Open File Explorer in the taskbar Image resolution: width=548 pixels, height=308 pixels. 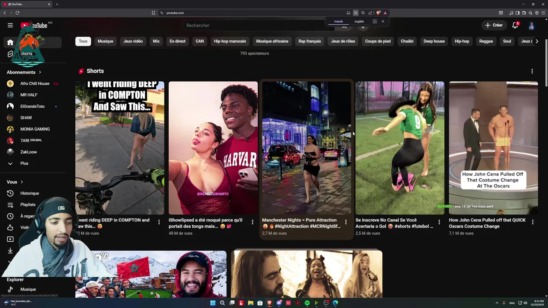[250, 303]
